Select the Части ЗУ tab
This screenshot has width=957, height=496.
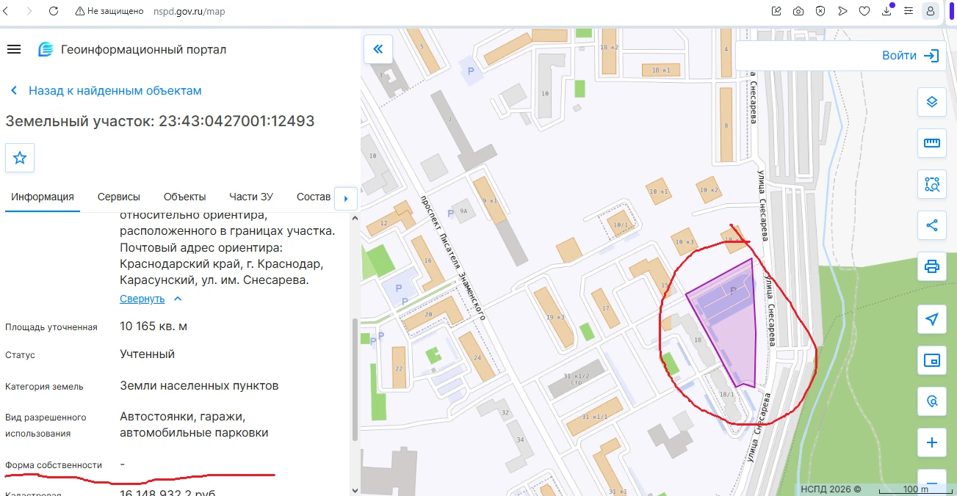coord(251,197)
